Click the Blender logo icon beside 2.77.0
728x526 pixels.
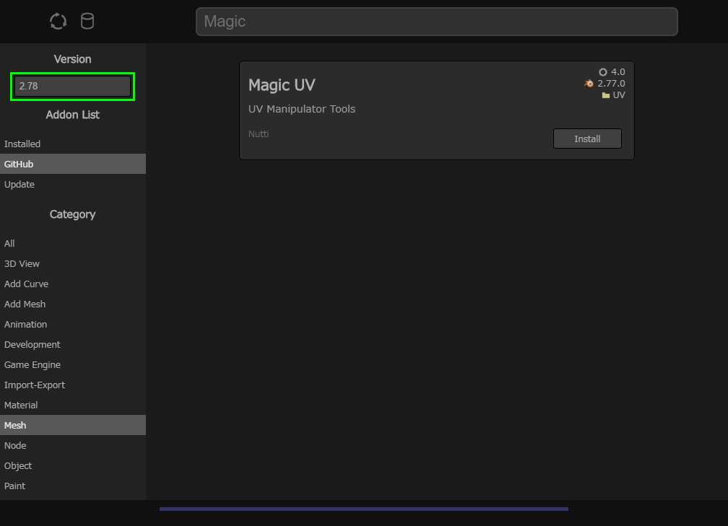589,84
